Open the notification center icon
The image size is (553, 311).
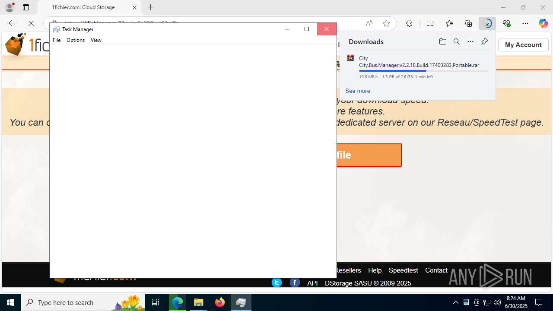539,302
